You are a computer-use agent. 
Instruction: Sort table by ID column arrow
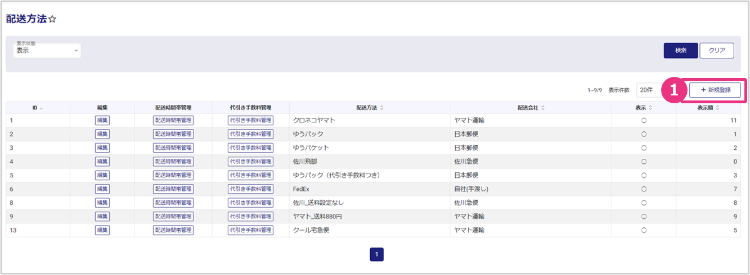(x=42, y=108)
